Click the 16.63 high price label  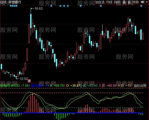click(x=38, y=9)
